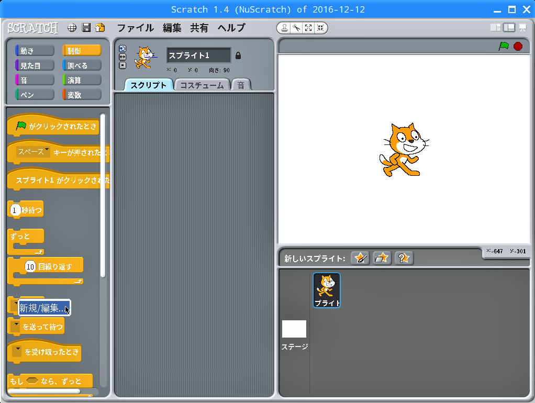Viewport: 535px width, 403px height.
Task: Click the cat sprite on the stage
Action: coord(404,150)
